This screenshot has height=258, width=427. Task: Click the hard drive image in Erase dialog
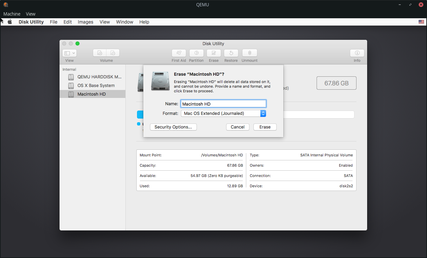tap(160, 81)
